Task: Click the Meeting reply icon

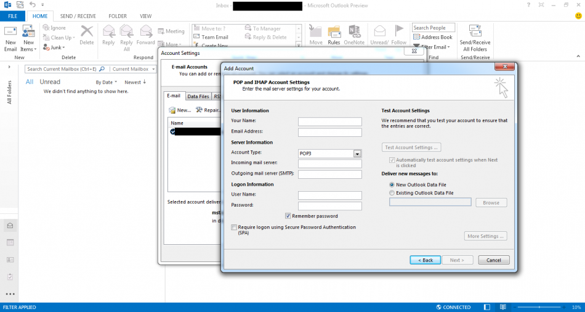Action: tap(161, 31)
